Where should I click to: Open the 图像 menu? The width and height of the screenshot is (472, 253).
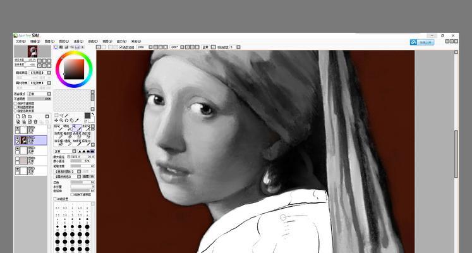tap(50, 41)
